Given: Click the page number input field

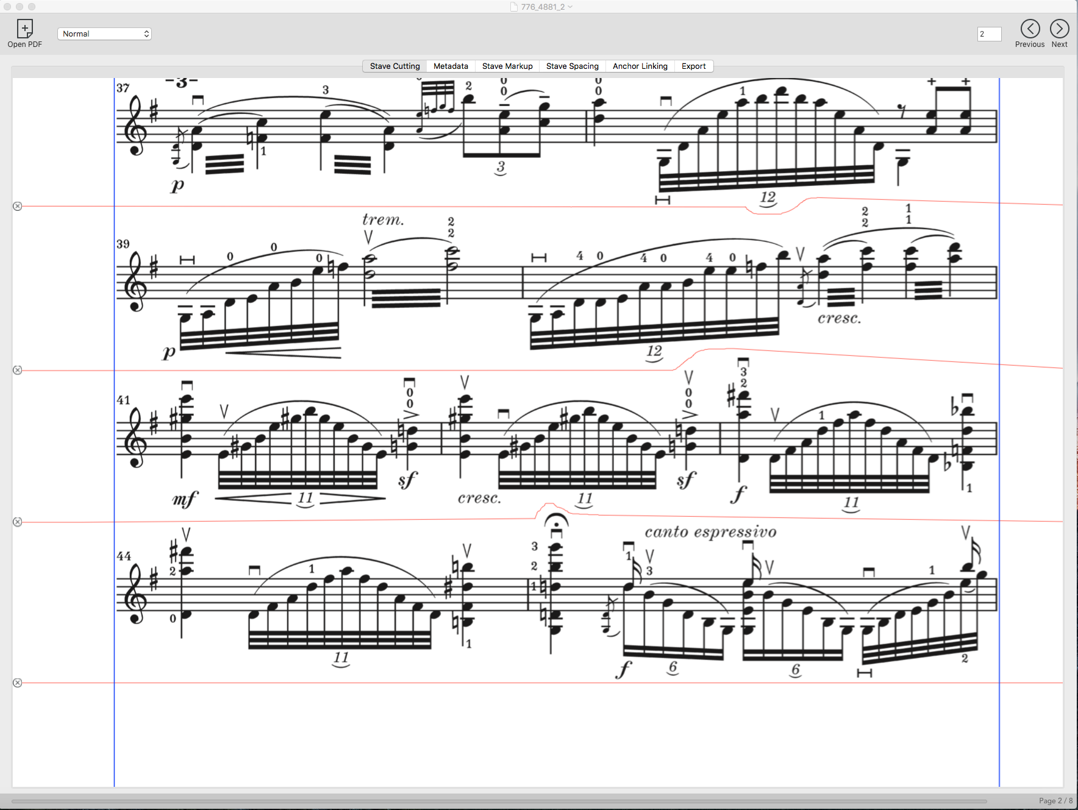Looking at the screenshot, I should coord(988,34).
